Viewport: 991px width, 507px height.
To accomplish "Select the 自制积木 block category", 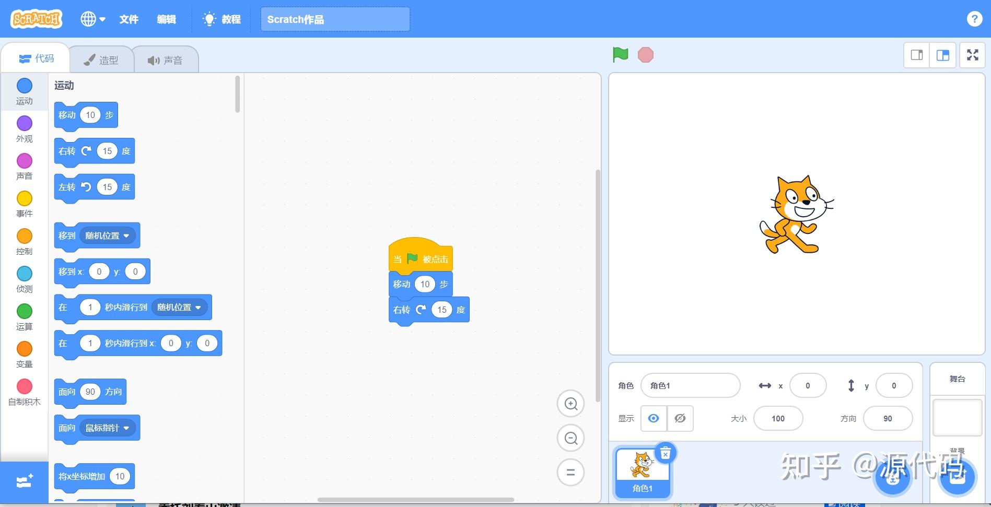I will pyautogui.click(x=25, y=392).
